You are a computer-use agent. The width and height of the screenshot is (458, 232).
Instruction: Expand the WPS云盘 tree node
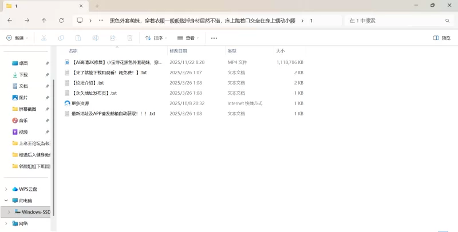coord(6,189)
